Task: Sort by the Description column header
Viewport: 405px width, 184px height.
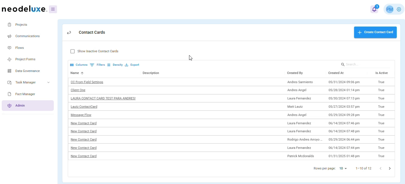Action: pos(151,73)
